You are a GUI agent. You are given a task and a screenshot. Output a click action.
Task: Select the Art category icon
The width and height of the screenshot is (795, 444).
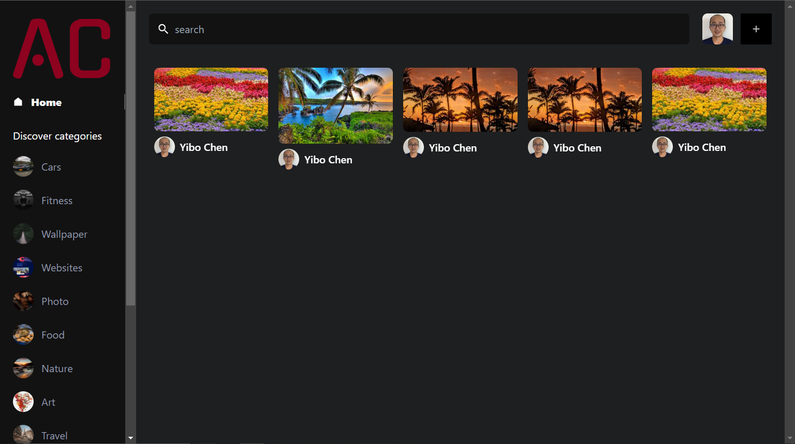[23, 402]
